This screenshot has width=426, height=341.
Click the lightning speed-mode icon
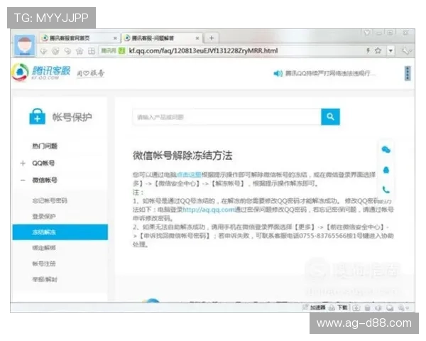coord(368,50)
